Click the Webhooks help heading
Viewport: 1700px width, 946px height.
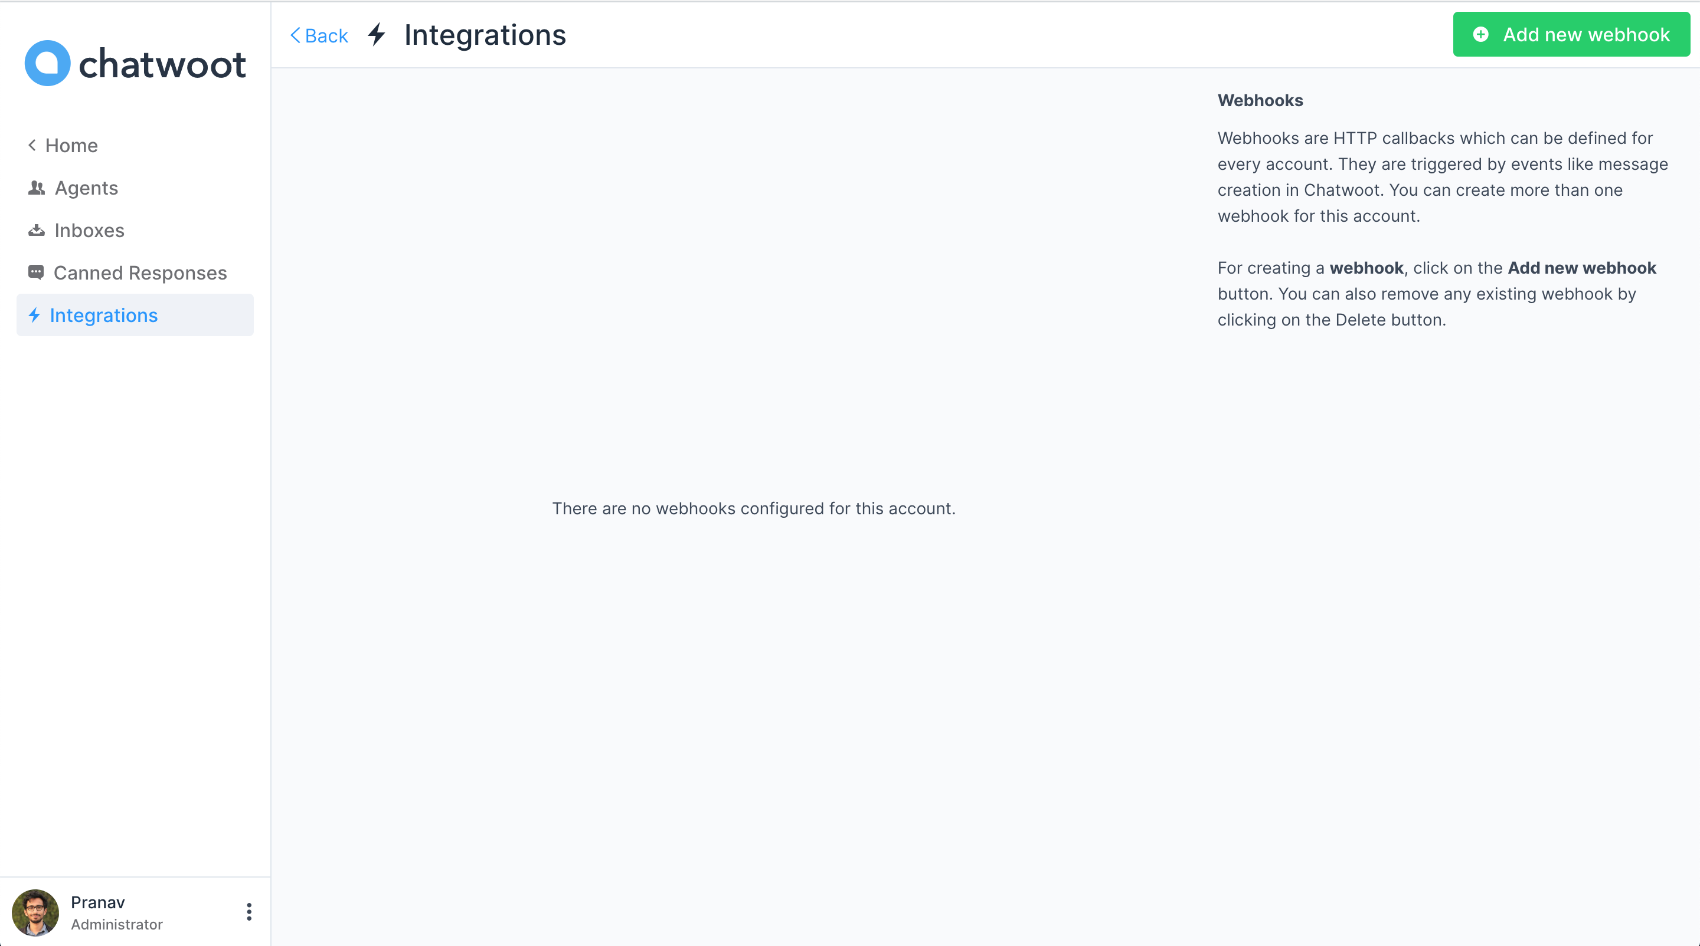[1260, 100]
